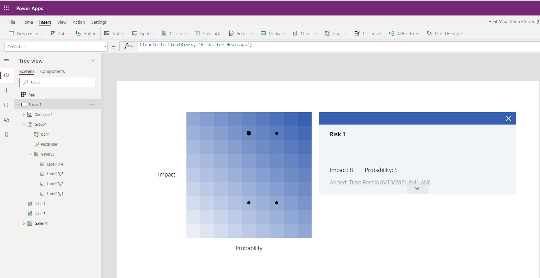Image resolution: width=540 pixels, height=278 pixels.
Task: Open the Media sidebar icon
Action: pos(6,120)
